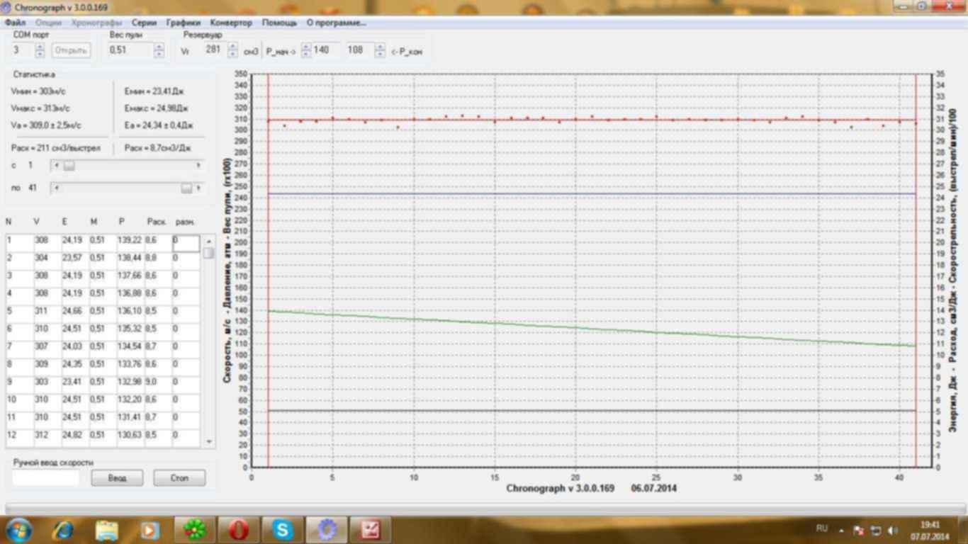Open Windows Explorer folder icon in taskbar

107,529
